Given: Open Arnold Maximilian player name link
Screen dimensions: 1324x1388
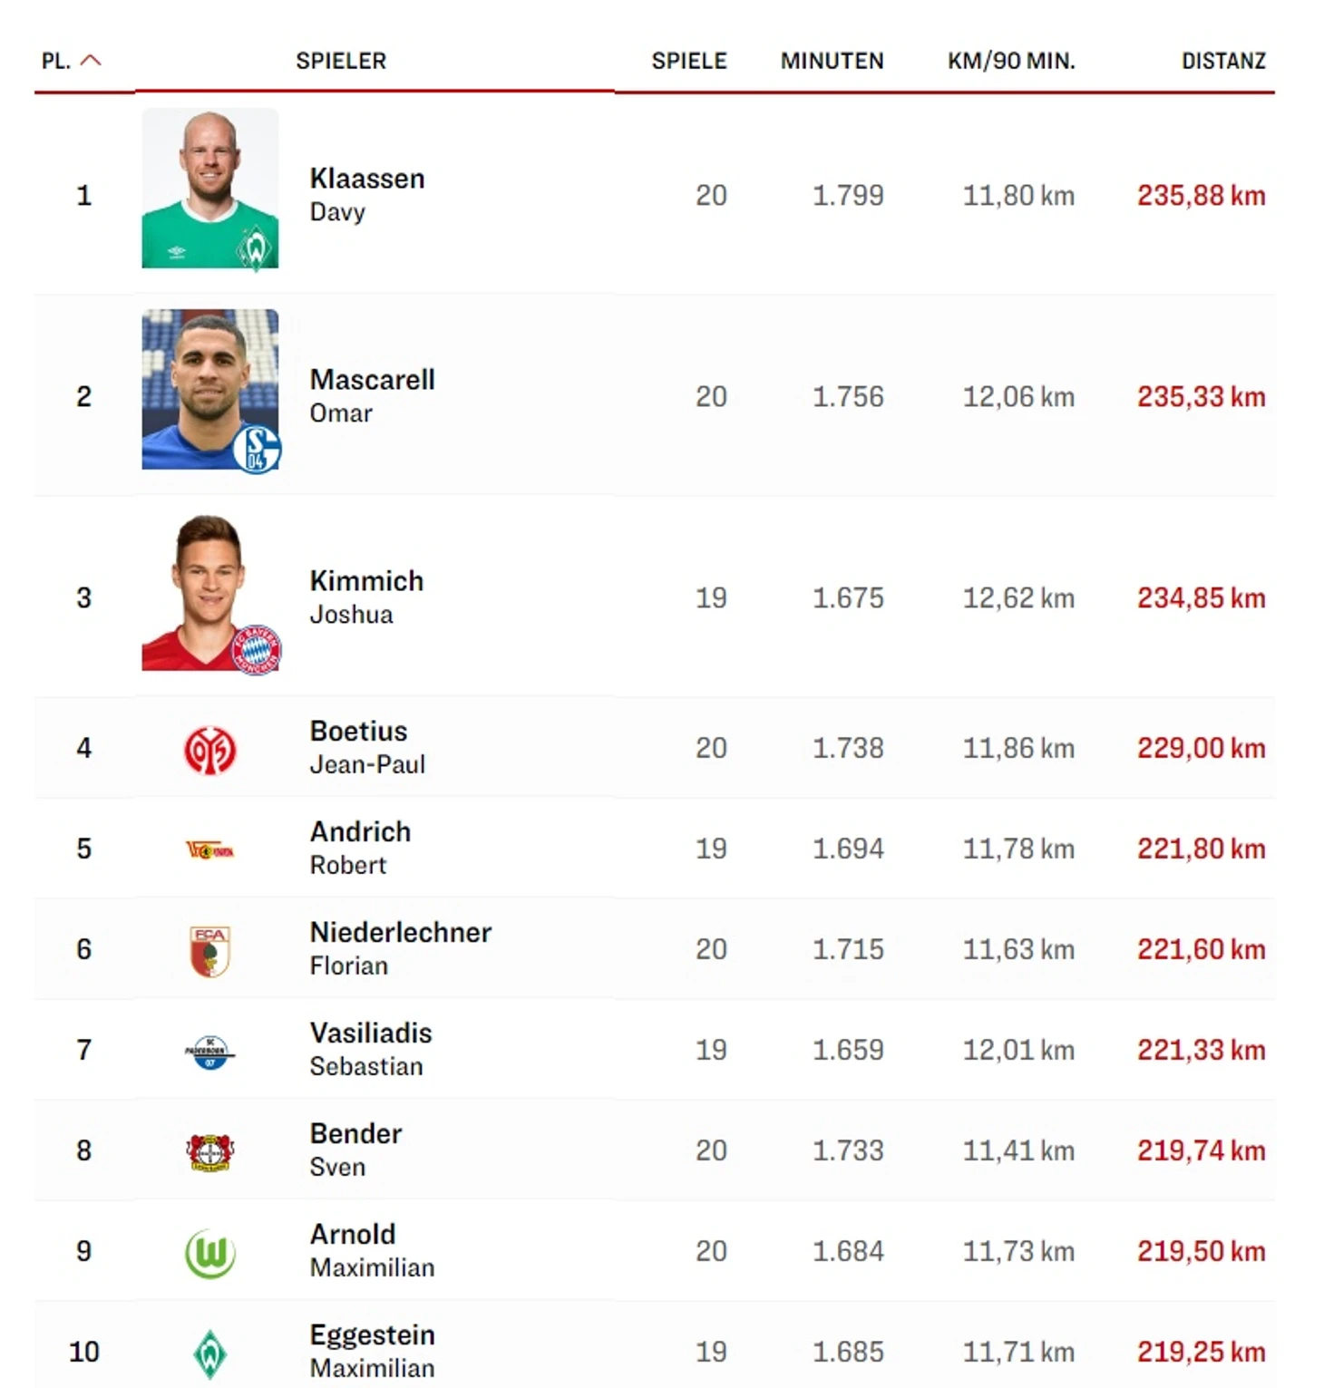Looking at the screenshot, I should (372, 1250).
